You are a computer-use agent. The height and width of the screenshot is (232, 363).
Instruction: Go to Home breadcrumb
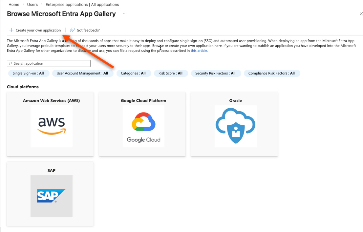coord(14,4)
